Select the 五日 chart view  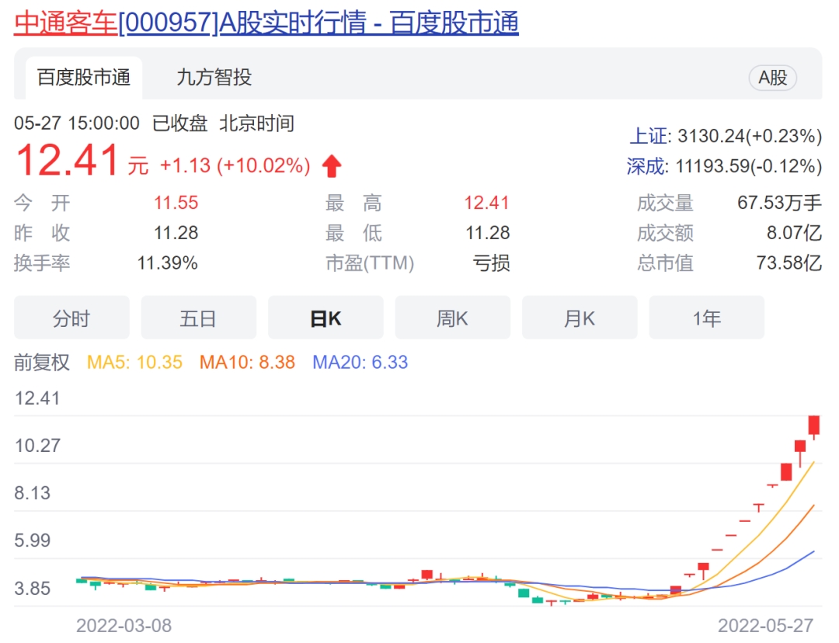pos(198,318)
